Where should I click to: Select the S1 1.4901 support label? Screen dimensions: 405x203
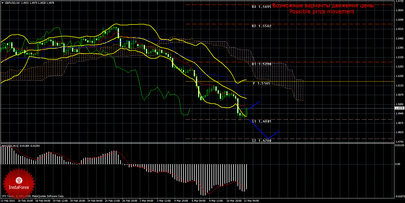(x=261, y=121)
